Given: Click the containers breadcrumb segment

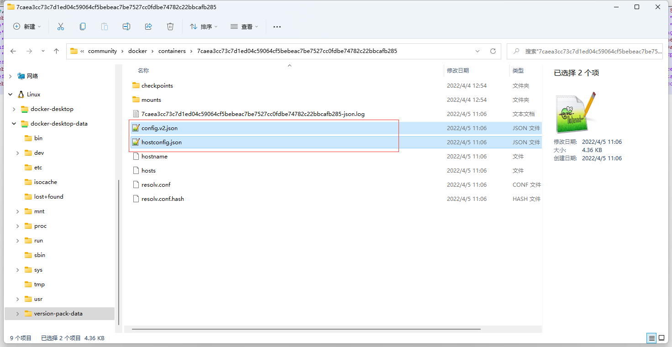Looking at the screenshot, I should pos(172,51).
